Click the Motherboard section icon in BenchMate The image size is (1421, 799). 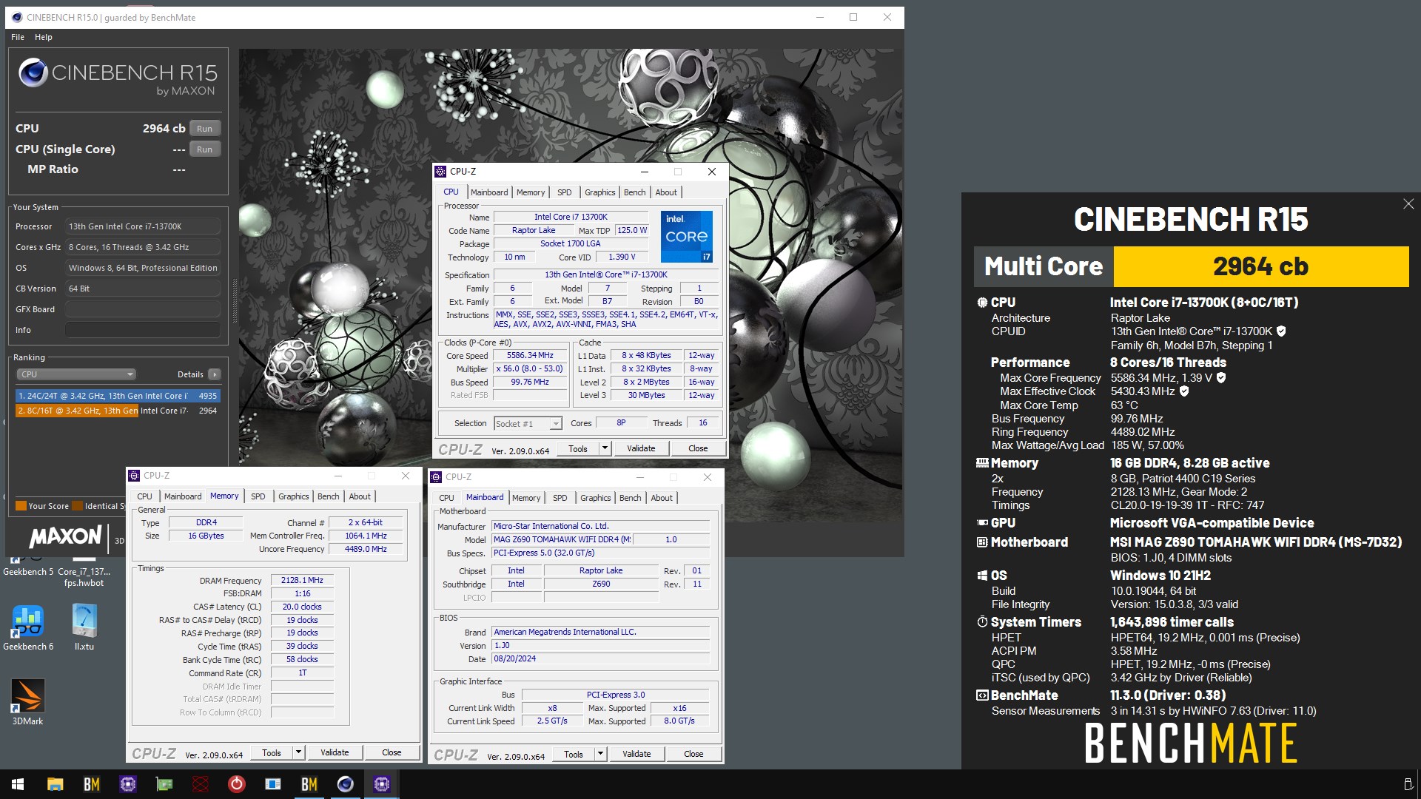[x=982, y=542]
